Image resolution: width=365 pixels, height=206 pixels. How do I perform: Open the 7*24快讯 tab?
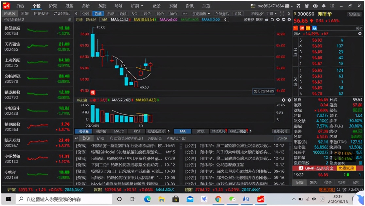(x=61, y=14)
